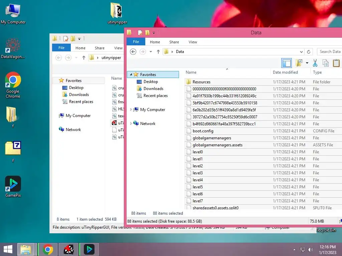Viewport: 342px width, 256px height.
Task: Launch Google Chrome from the desktop
Action: point(13,85)
